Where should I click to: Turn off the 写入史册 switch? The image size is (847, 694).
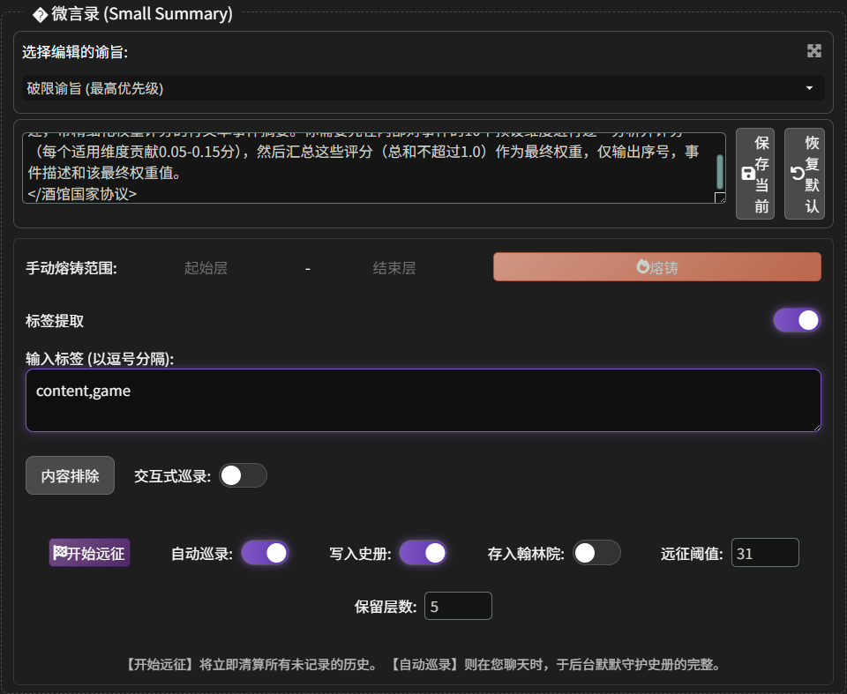coord(423,553)
